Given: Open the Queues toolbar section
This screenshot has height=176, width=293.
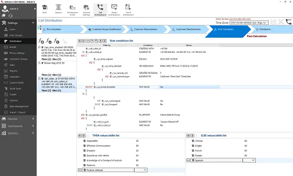Looking at the screenshot, I should tap(58, 9).
